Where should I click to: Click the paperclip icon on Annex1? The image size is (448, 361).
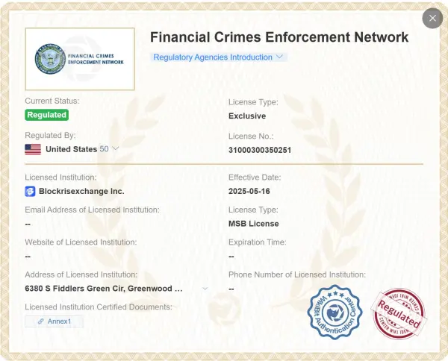[41, 321]
